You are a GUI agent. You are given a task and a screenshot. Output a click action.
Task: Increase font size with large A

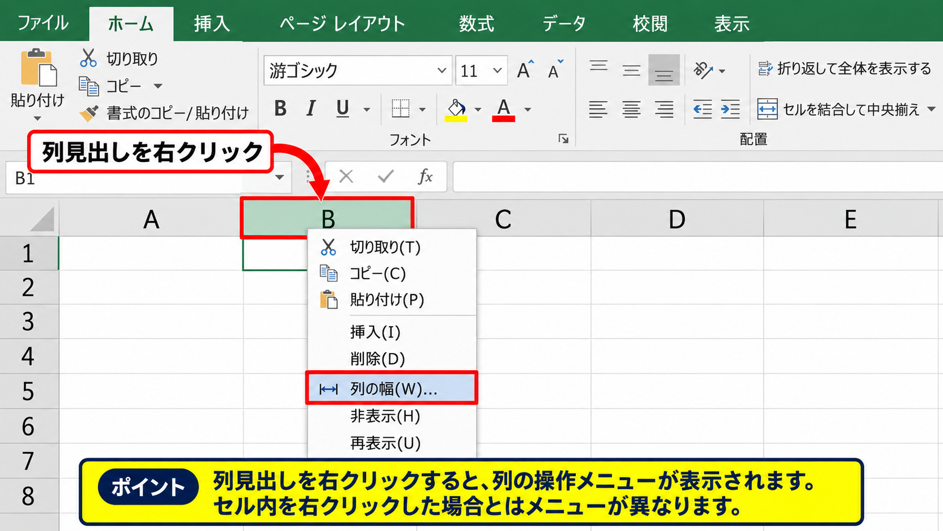[x=525, y=70]
